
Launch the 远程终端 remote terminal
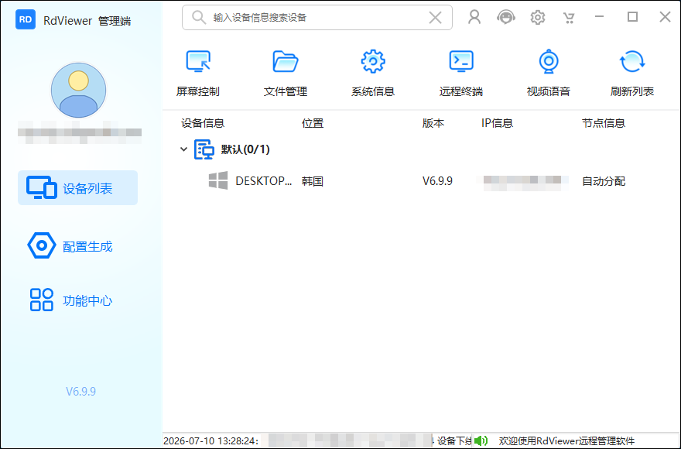pos(460,73)
